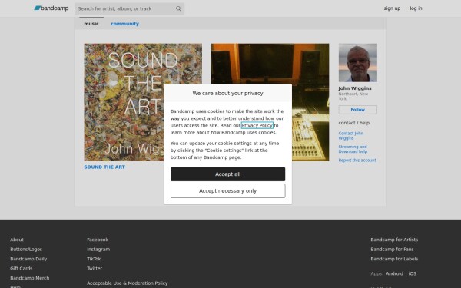Click the contact / help heading

[x=353, y=123]
